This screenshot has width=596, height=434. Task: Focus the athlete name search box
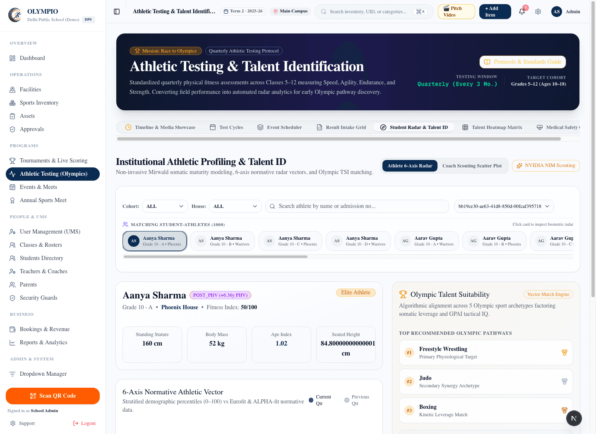(x=357, y=206)
